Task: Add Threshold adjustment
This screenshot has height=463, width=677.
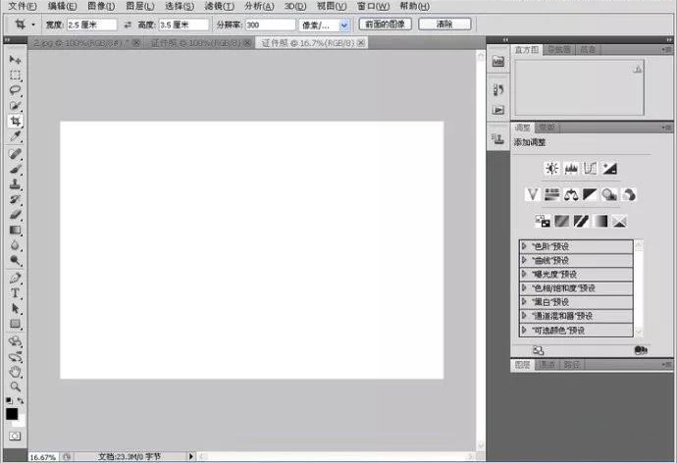Action: pyautogui.click(x=581, y=221)
